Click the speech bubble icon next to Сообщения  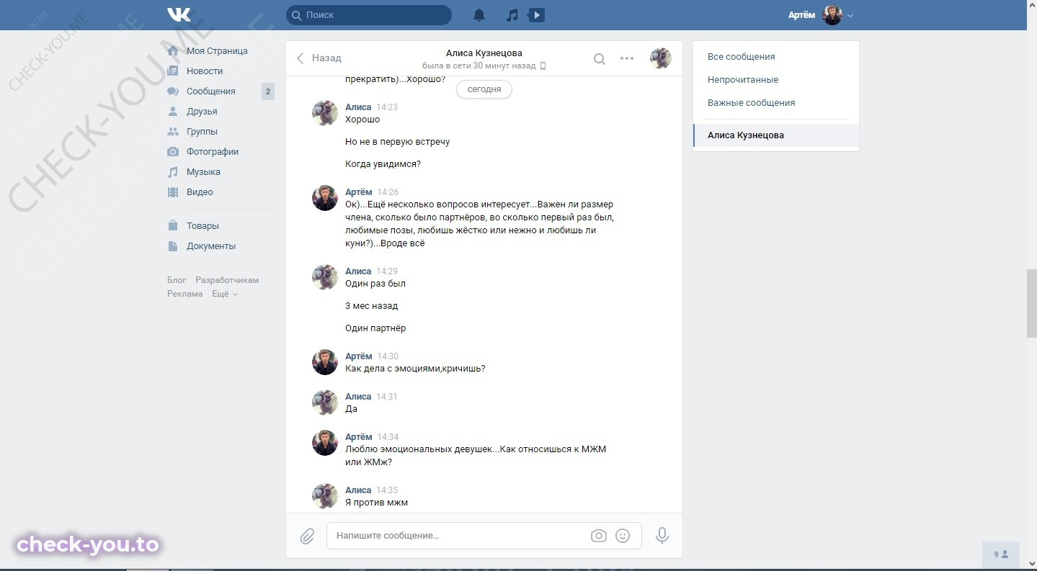click(x=173, y=91)
